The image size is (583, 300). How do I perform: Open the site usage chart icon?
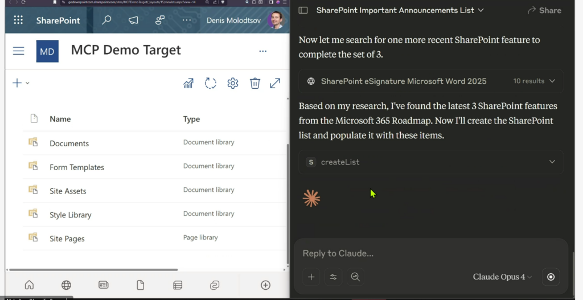[x=188, y=83]
